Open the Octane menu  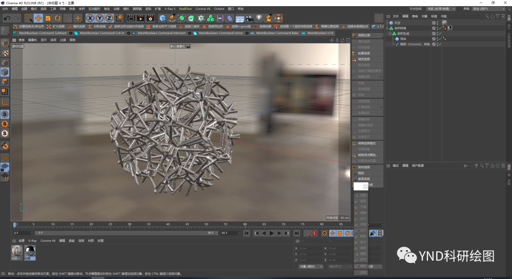[219, 9]
